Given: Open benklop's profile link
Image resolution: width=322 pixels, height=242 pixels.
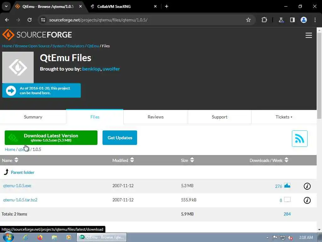Looking at the screenshot, I should pyautogui.click(x=91, y=69).
